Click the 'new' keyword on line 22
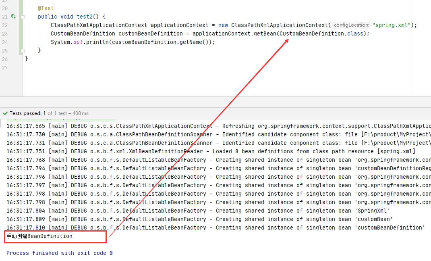The width and height of the screenshot is (431, 261). tap(223, 25)
